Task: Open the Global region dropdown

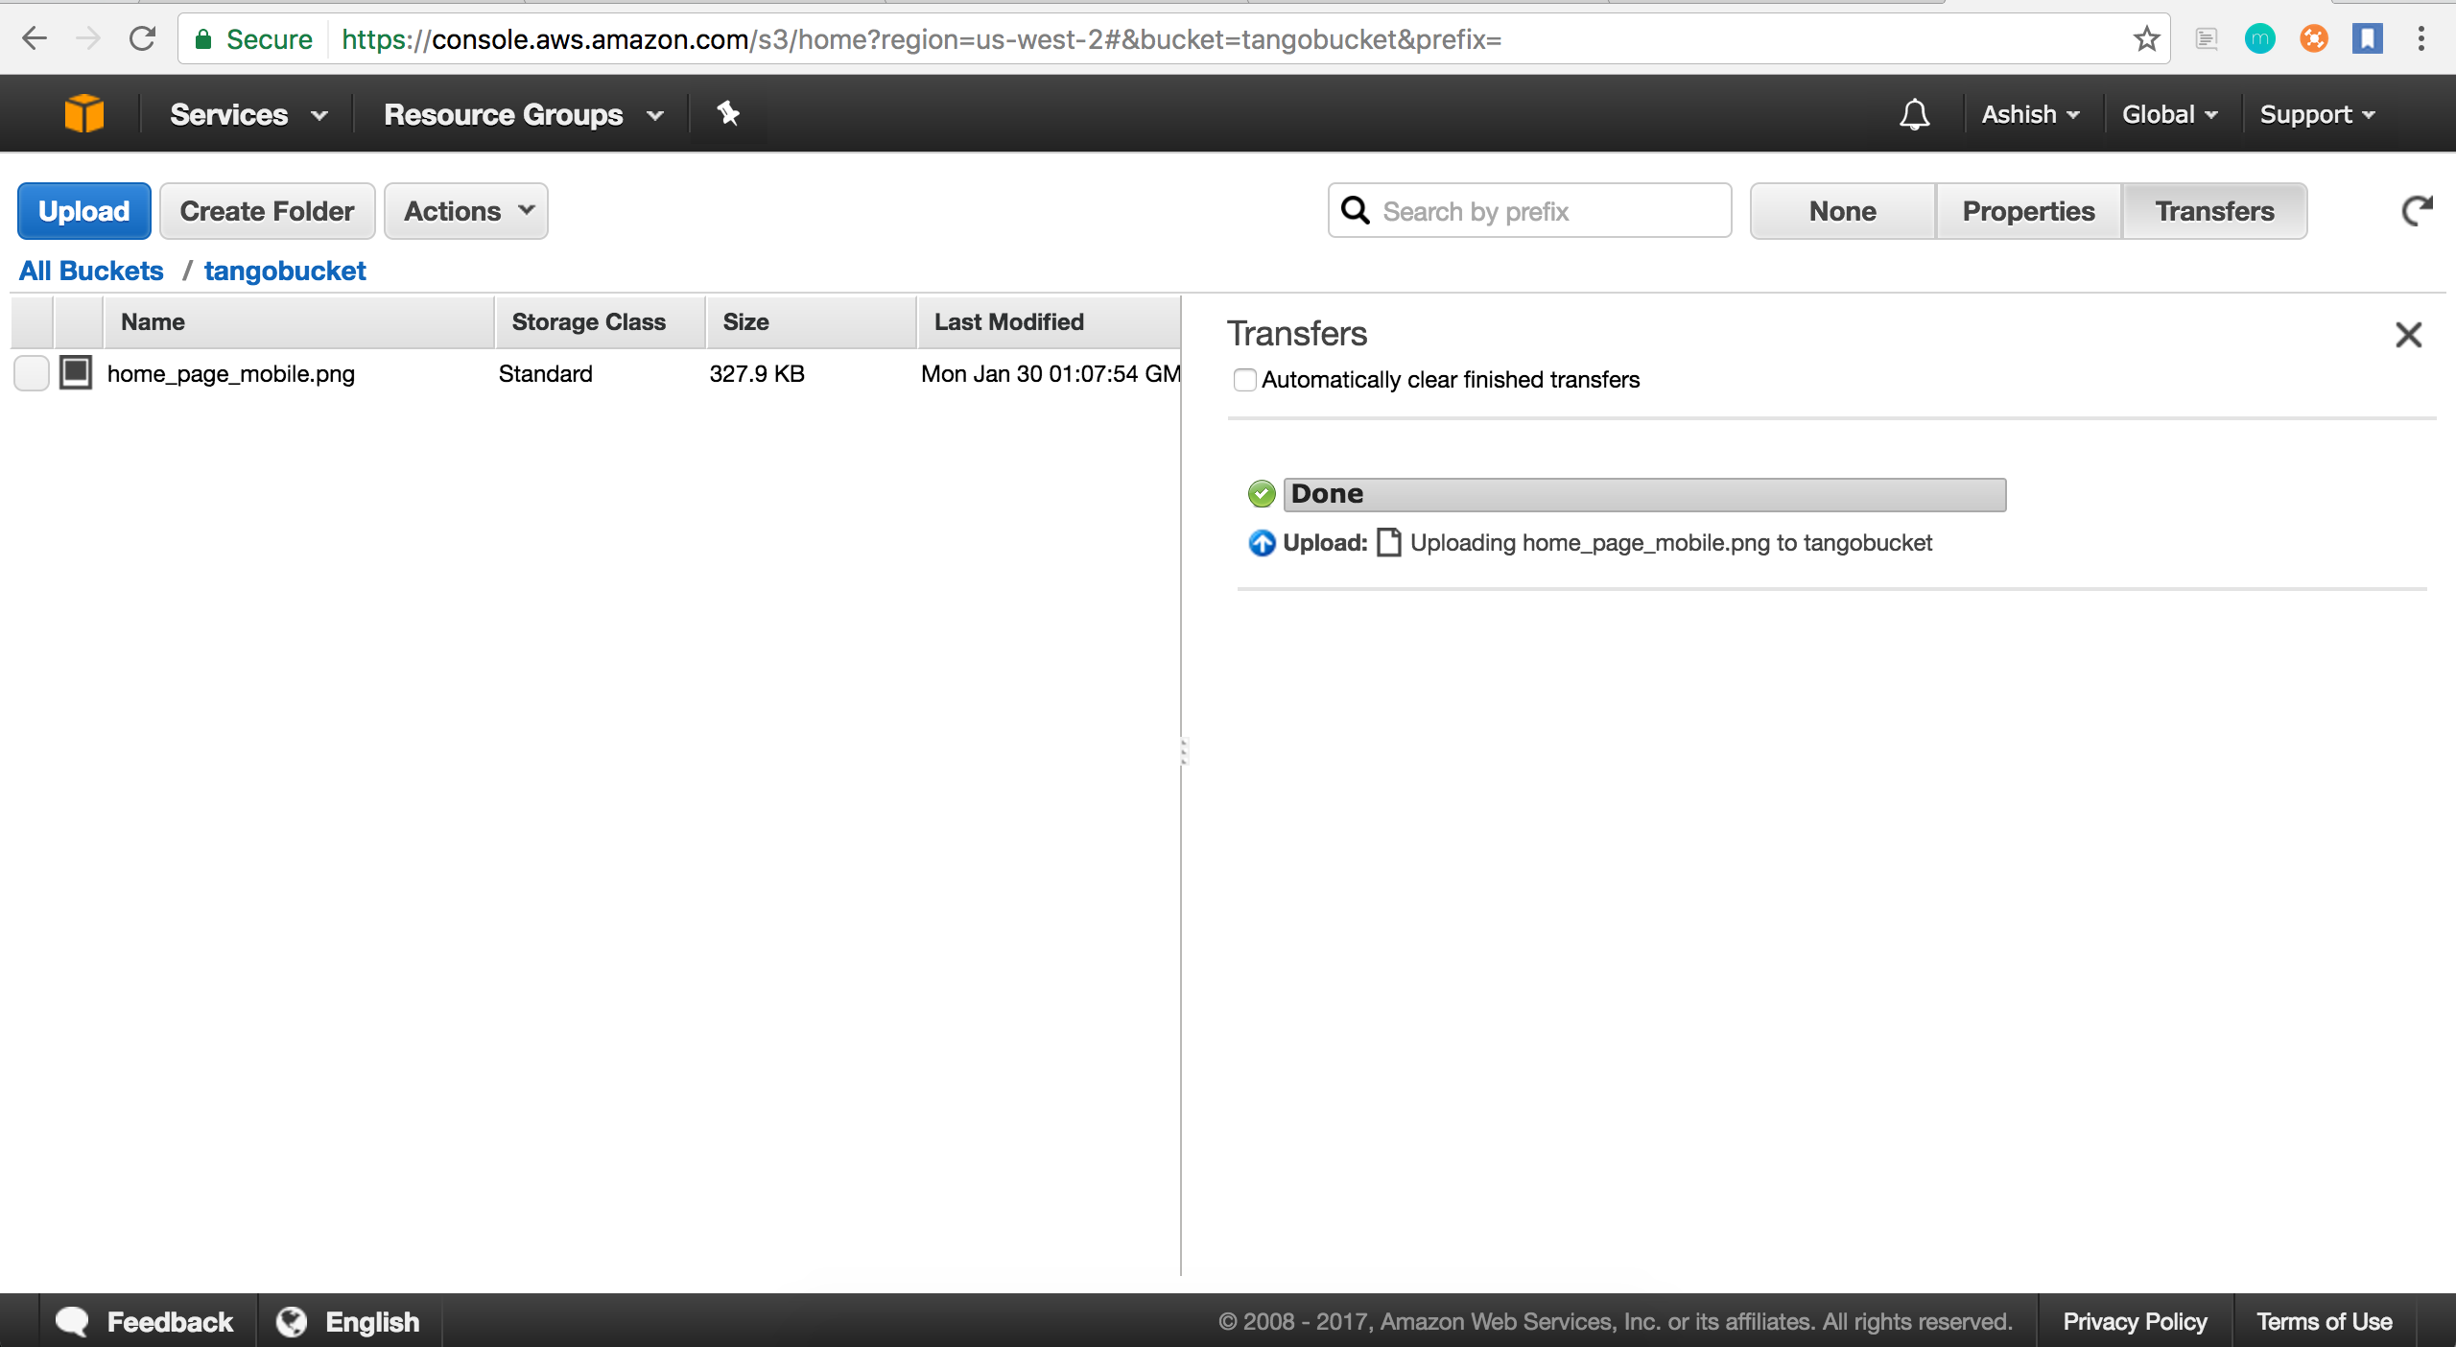Action: pos(2170,114)
